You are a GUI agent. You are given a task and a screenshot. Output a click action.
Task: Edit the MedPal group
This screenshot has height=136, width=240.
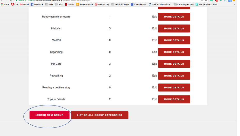pyautogui.click(x=154, y=40)
